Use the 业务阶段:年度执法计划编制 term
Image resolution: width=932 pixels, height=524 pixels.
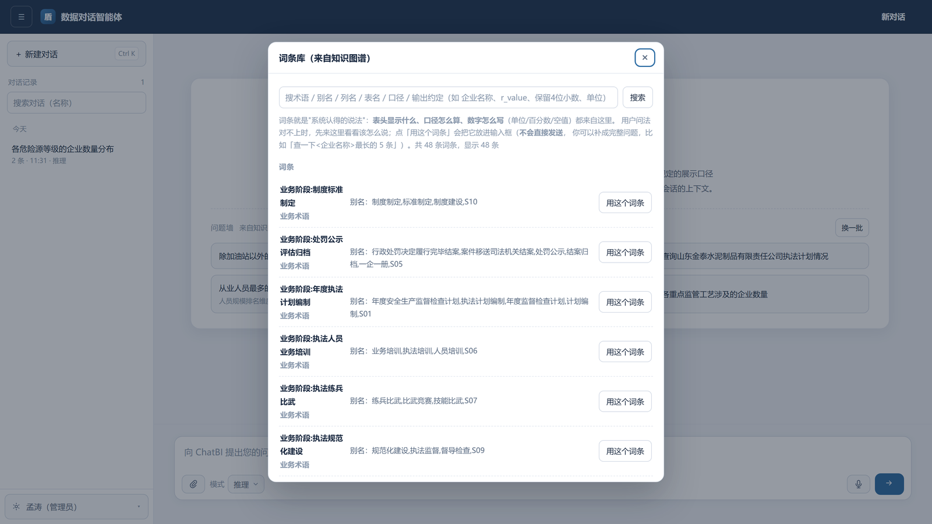(625, 302)
